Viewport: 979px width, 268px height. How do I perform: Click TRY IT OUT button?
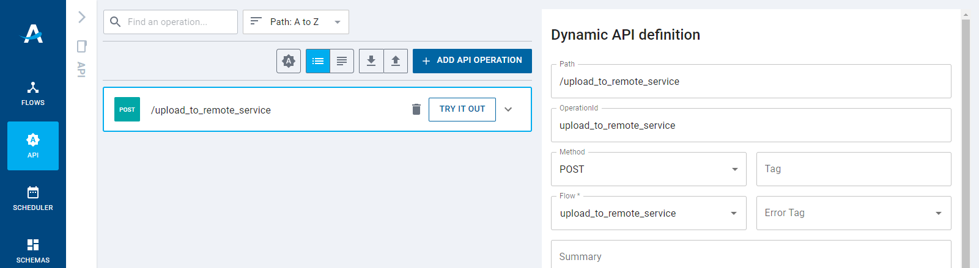tap(462, 109)
